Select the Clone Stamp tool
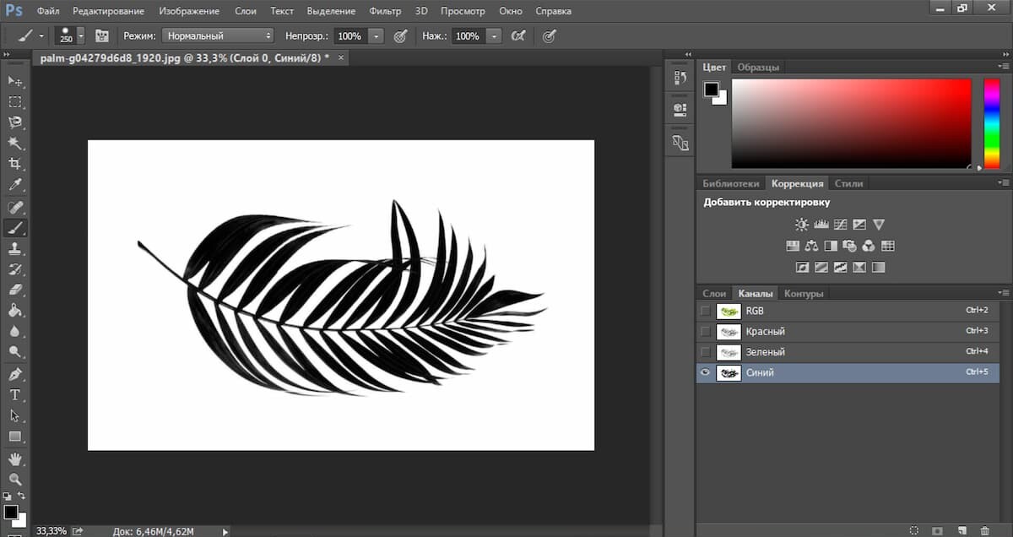 pos(14,248)
